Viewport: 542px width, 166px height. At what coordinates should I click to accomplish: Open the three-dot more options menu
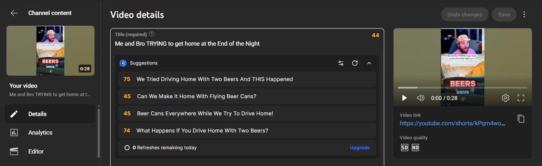click(524, 14)
